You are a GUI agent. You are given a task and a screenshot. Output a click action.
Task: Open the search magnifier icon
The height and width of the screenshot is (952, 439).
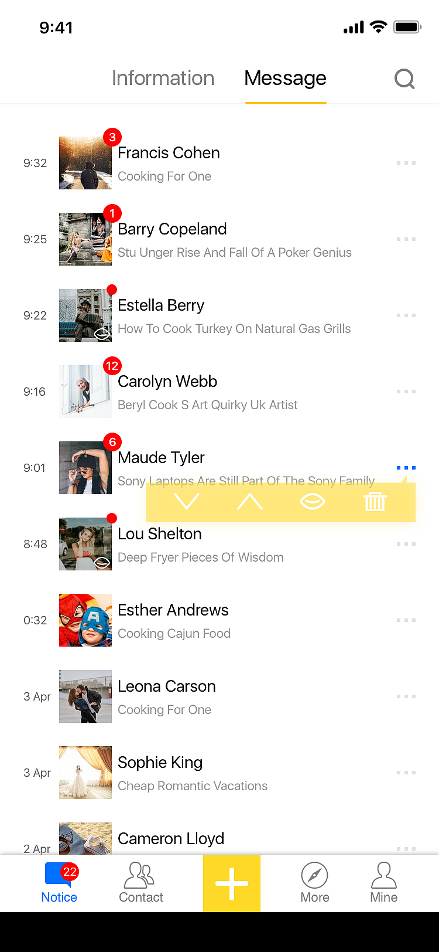click(404, 79)
